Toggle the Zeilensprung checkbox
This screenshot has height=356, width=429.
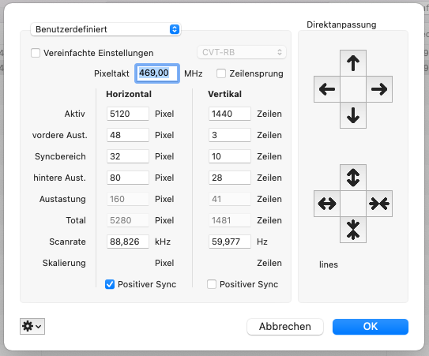pyautogui.click(x=221, y=73)
